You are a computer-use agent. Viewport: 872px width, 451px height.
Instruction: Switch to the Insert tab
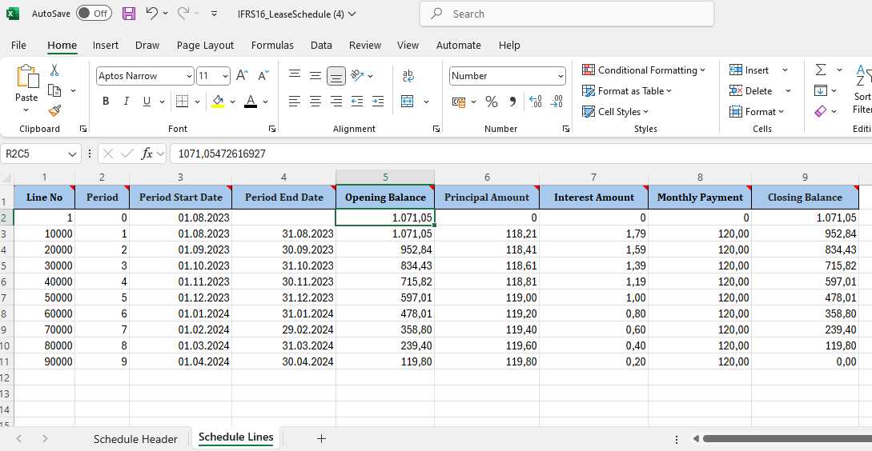(x=106, y=45)
